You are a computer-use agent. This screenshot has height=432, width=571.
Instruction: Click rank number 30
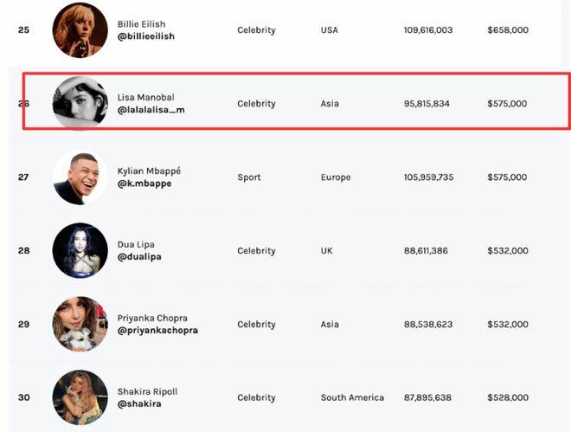tap(23, 397)
